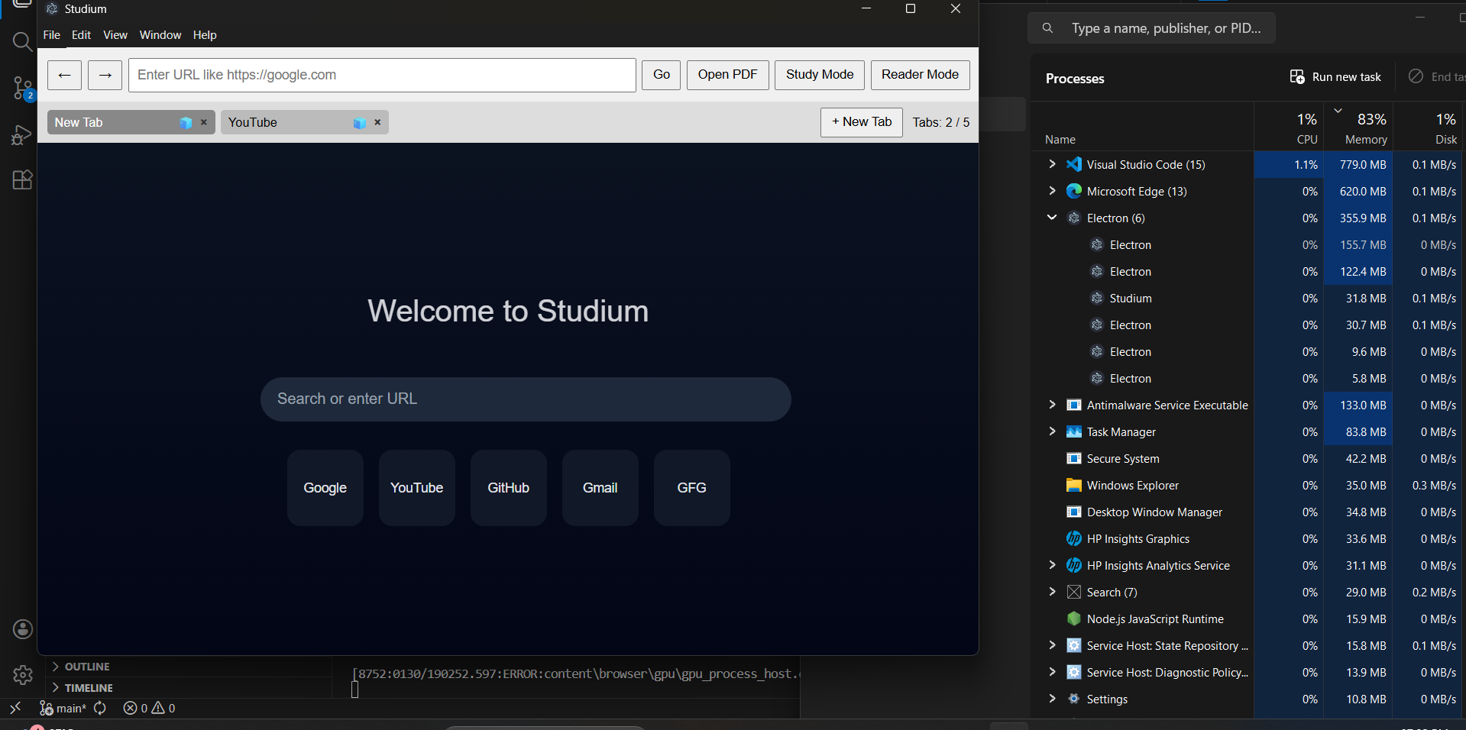The image size is (1466, 730).
Task: Expand Service Host: Diagnostic Policy group
Action: point(1052,672)
